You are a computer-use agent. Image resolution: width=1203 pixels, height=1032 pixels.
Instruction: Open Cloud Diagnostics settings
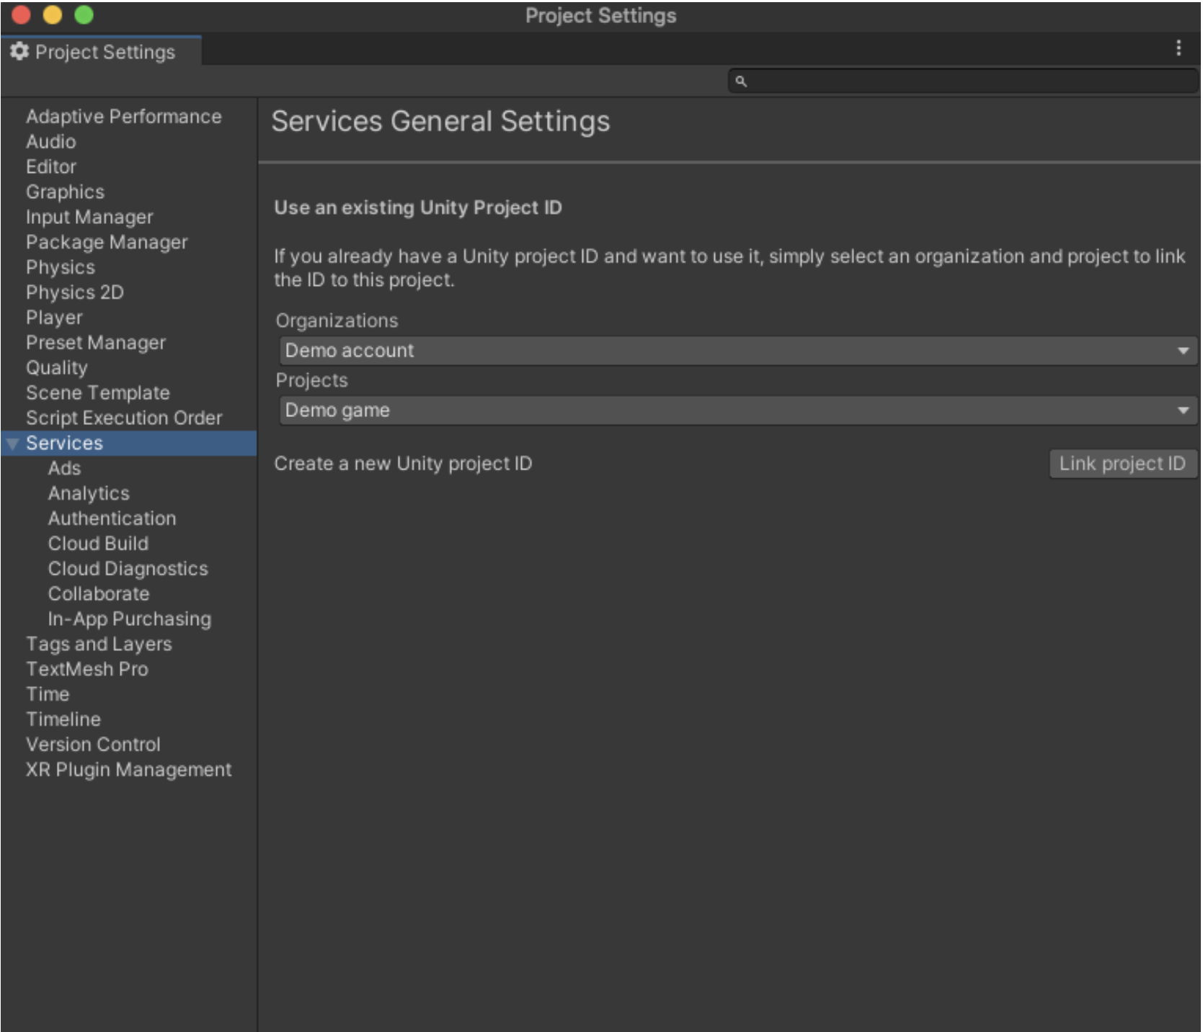click(x=128, y=569)
